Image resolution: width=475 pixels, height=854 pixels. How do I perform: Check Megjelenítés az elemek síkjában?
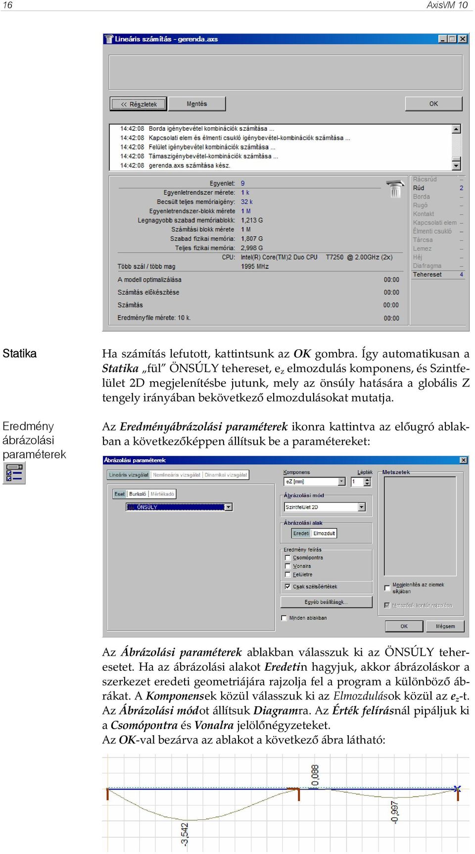point(387,588)
